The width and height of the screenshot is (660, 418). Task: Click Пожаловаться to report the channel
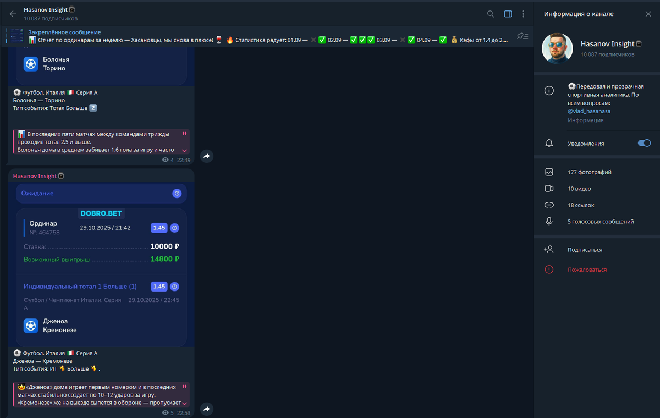(x=587, y=269)
